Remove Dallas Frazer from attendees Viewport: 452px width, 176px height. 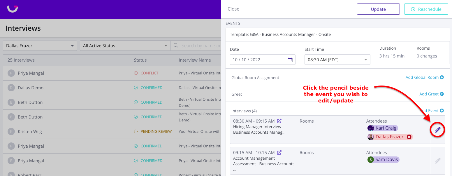[x=409, y=137]
